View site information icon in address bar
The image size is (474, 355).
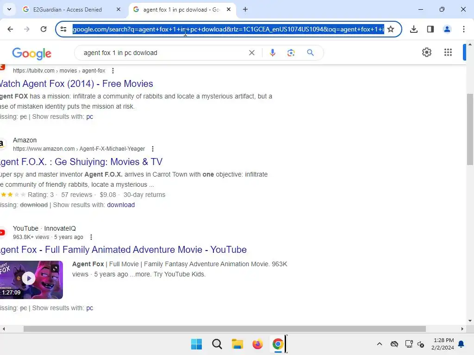pos(63,29)
